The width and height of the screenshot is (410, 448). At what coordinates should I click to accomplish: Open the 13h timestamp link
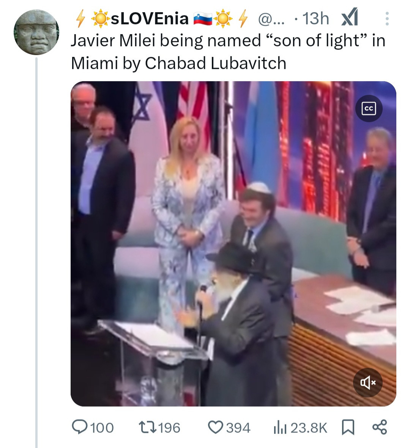pos(315,19)
